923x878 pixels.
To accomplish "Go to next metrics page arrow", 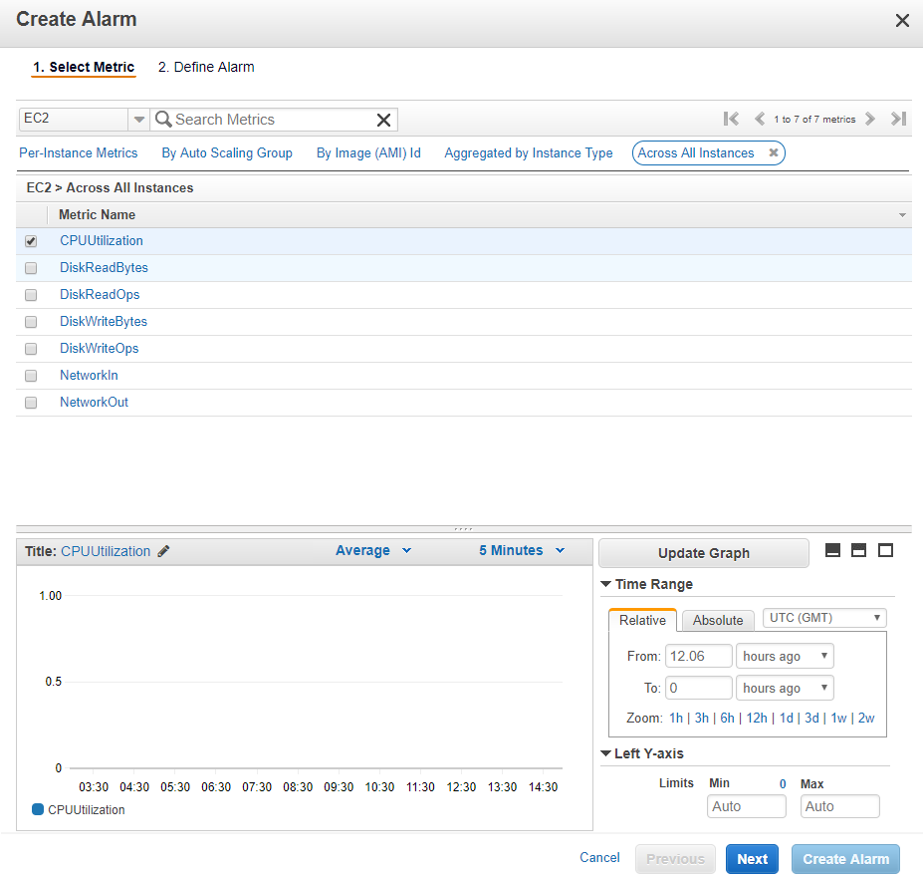I will click(868, 118).
